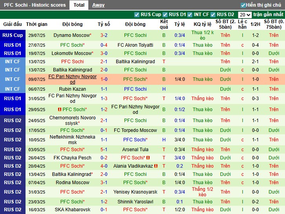
Task: Open FC Pari Nizhny Novgorod link on 09/07/25
Action: [73, 79]
